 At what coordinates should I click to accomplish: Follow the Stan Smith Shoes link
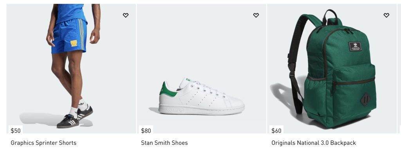tap(164, 143)
